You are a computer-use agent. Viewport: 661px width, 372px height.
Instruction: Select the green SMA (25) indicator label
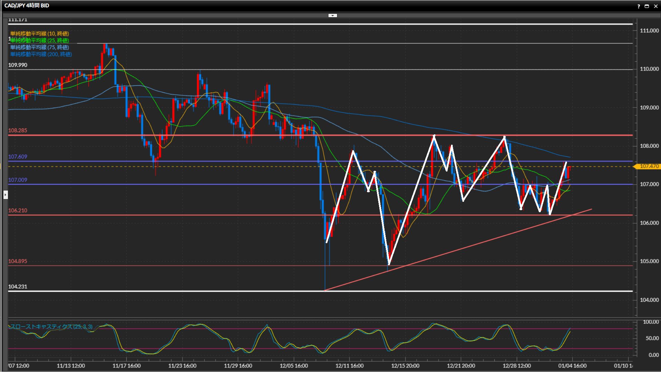pos(40,40)
